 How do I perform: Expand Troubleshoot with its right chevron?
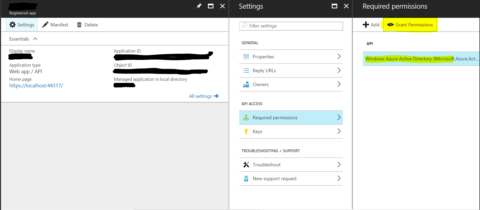[339, 164]
